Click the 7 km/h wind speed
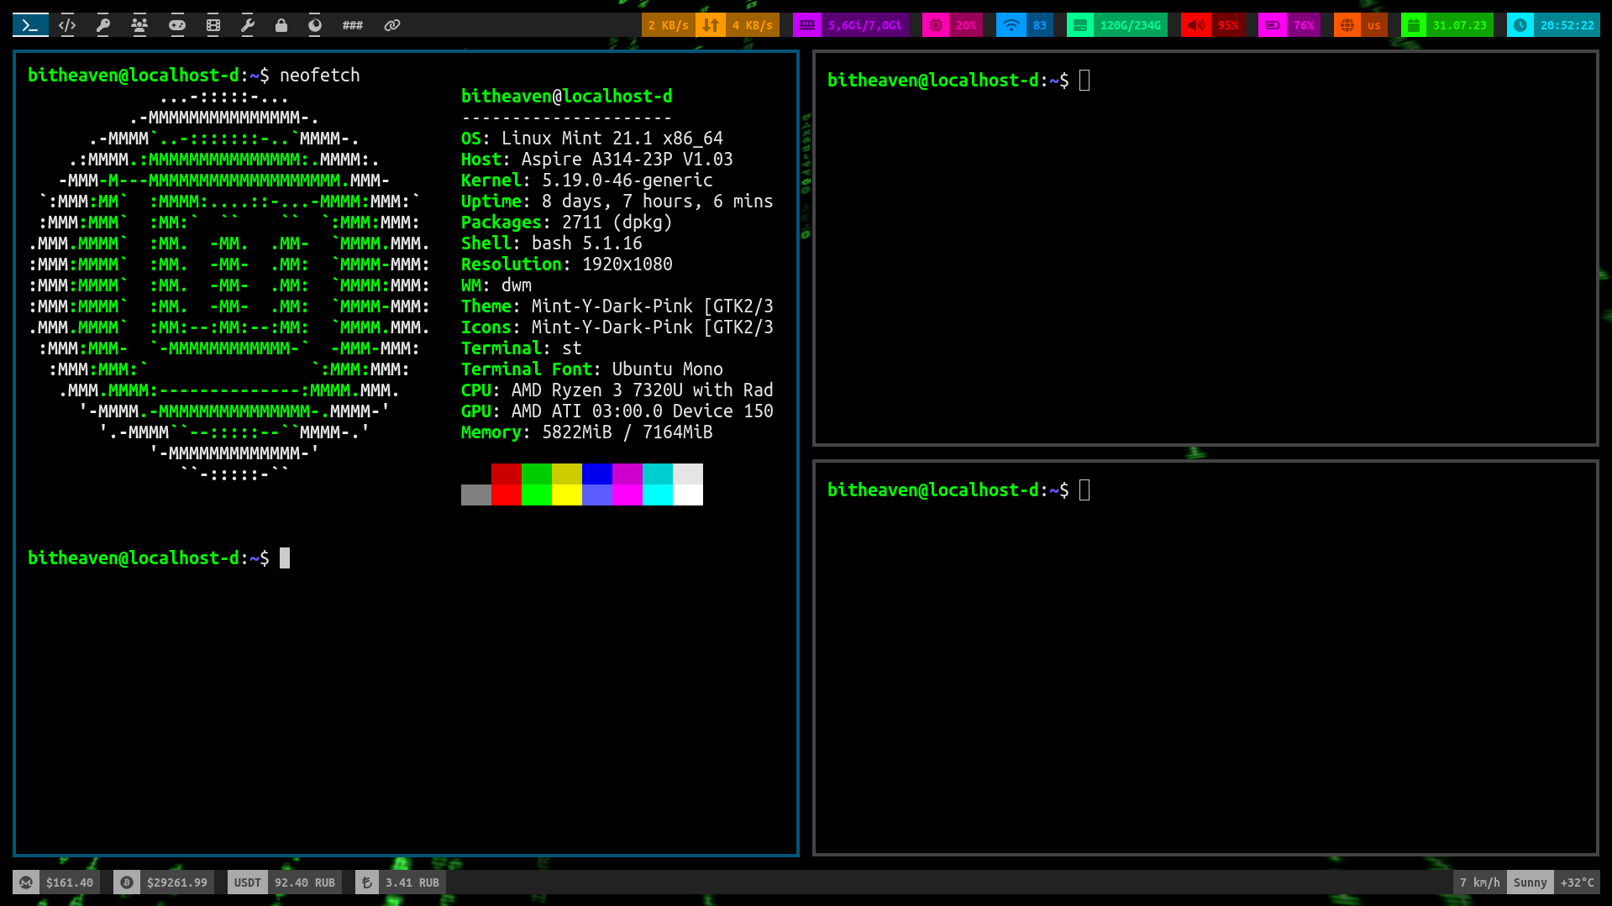 point(1480,882)
